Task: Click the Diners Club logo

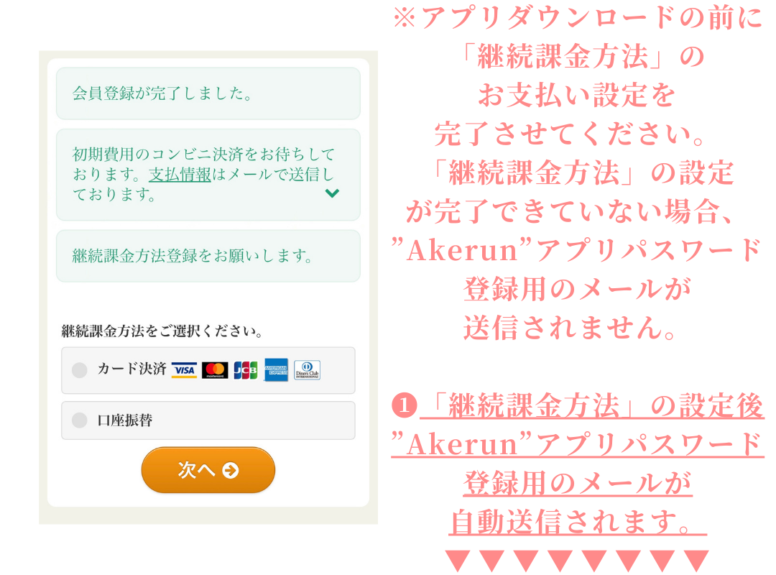Action: [308, 370]
